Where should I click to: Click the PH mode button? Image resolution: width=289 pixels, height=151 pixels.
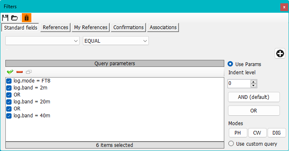tap(238, 133)
